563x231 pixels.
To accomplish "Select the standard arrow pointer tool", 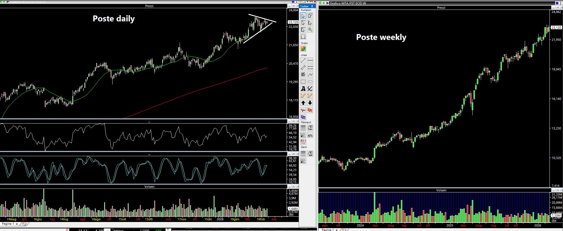I will (x=303, y=16).
